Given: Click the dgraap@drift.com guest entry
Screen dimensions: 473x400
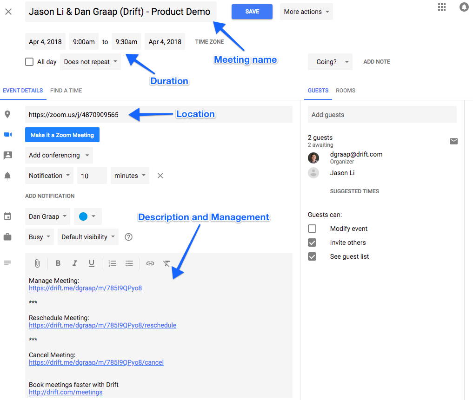Looking at the screenshot, I should coord(356,154).
